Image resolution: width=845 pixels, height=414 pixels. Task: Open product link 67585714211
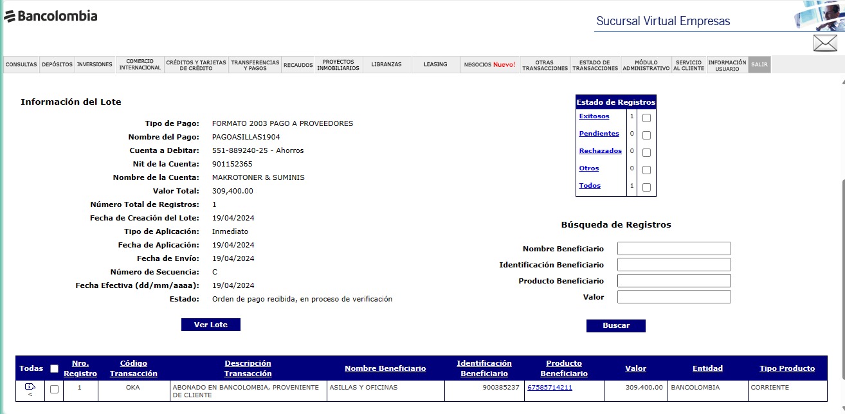point(549,388)
